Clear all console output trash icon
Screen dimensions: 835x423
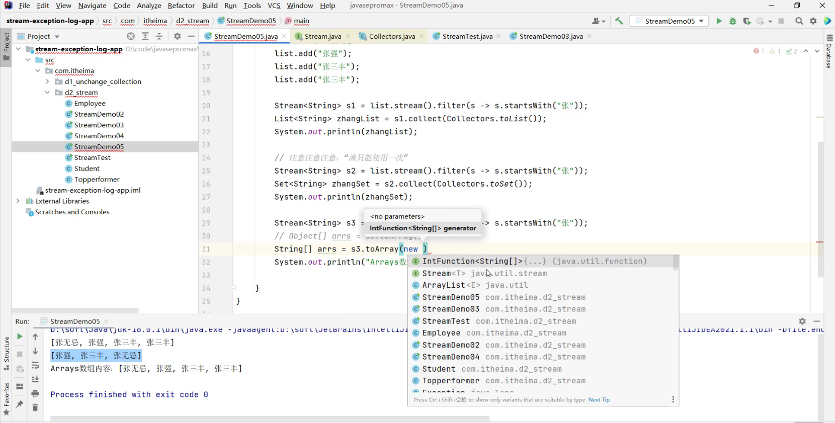coord(35,407)
